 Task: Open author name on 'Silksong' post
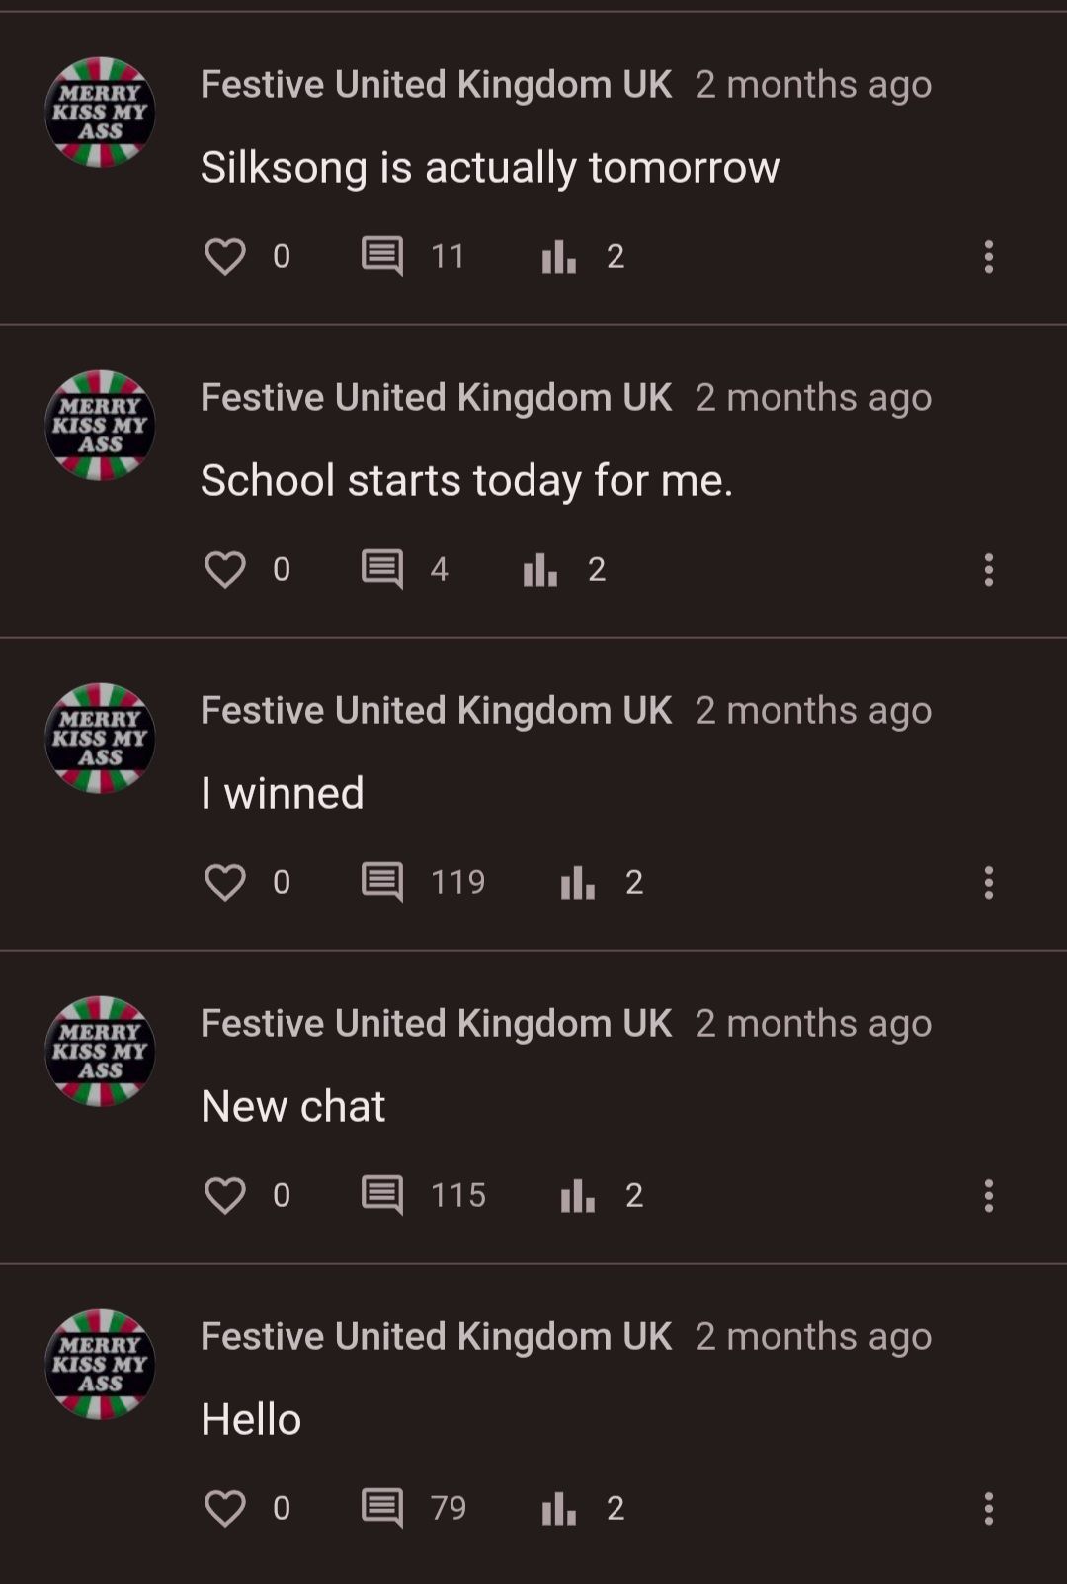click(436, 84)
